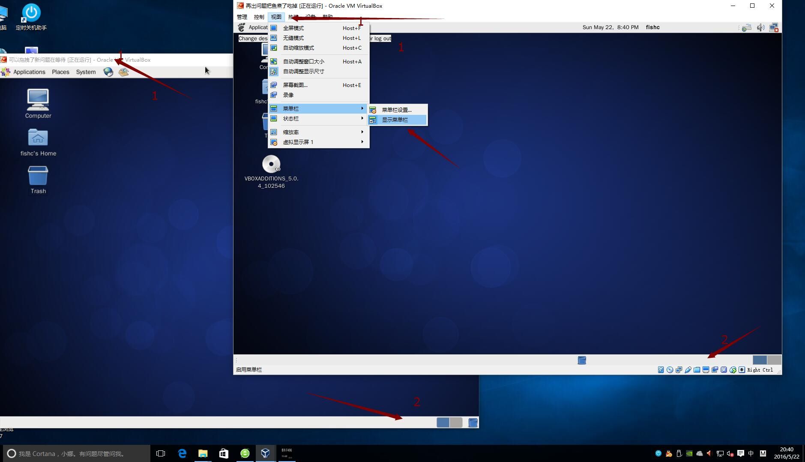Click the hard disk activity status icon
Image resolution: width=805 pixels, height=462 pixels.
tap(661, 370)
